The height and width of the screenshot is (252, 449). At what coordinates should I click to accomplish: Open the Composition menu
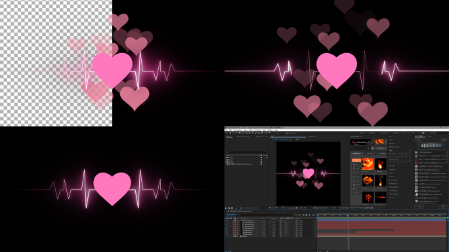click(238, 130)
